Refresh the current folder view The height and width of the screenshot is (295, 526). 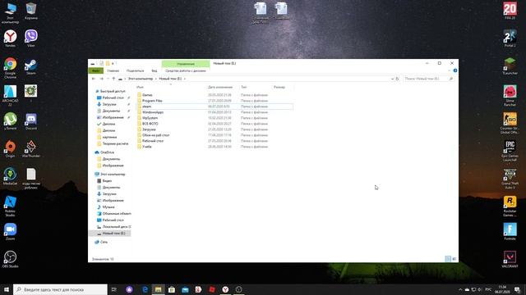click(397, 79)
